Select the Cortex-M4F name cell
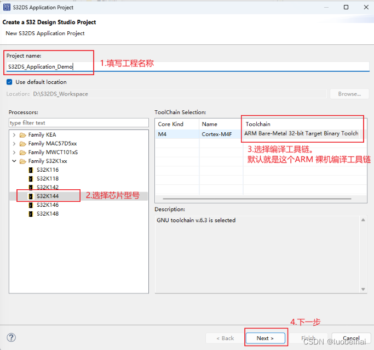374x350 pixels. coord(221,134)
